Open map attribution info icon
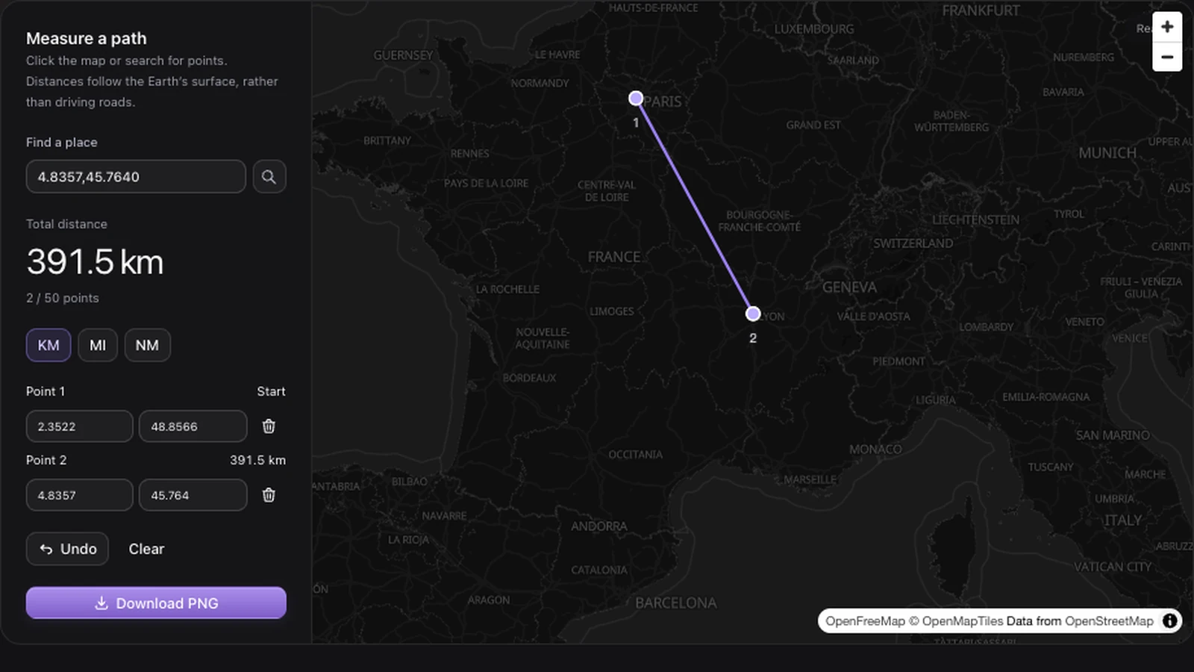The height and width of the screenshot is (672, 1194). pos(1169,620)
